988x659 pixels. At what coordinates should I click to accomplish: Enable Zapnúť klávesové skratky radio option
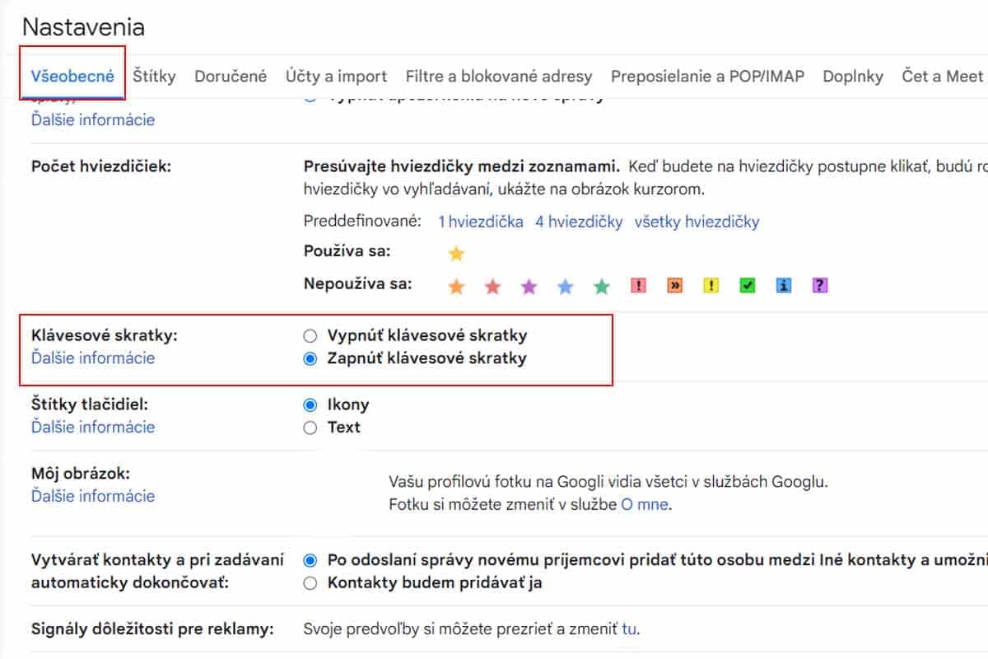click(310, 359)
